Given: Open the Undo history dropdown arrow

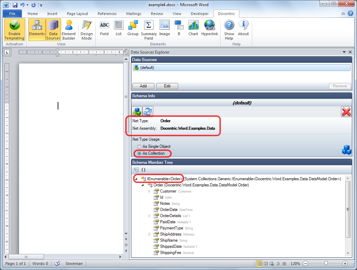Looking at the screenshot, I should coord(27,5).
